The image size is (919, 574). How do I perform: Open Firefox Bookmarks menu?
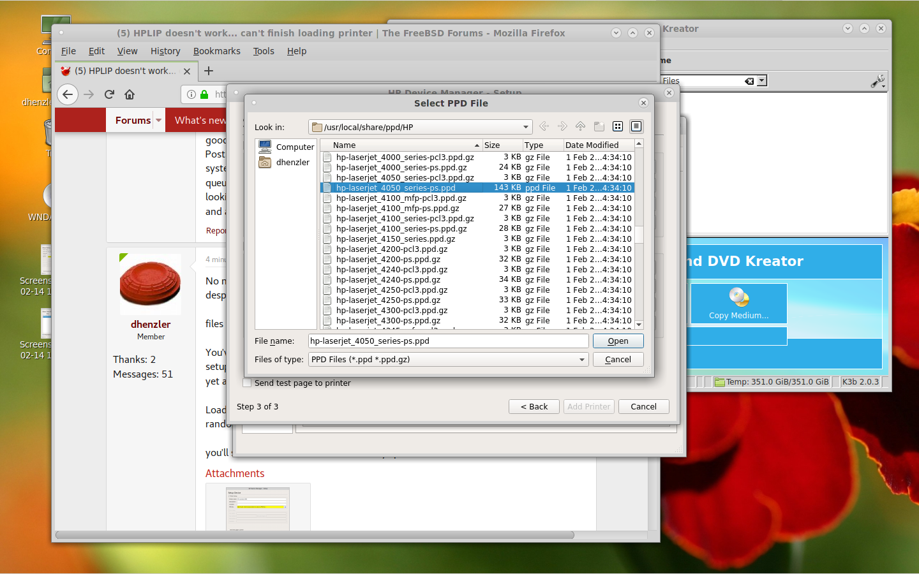[217, 51]
